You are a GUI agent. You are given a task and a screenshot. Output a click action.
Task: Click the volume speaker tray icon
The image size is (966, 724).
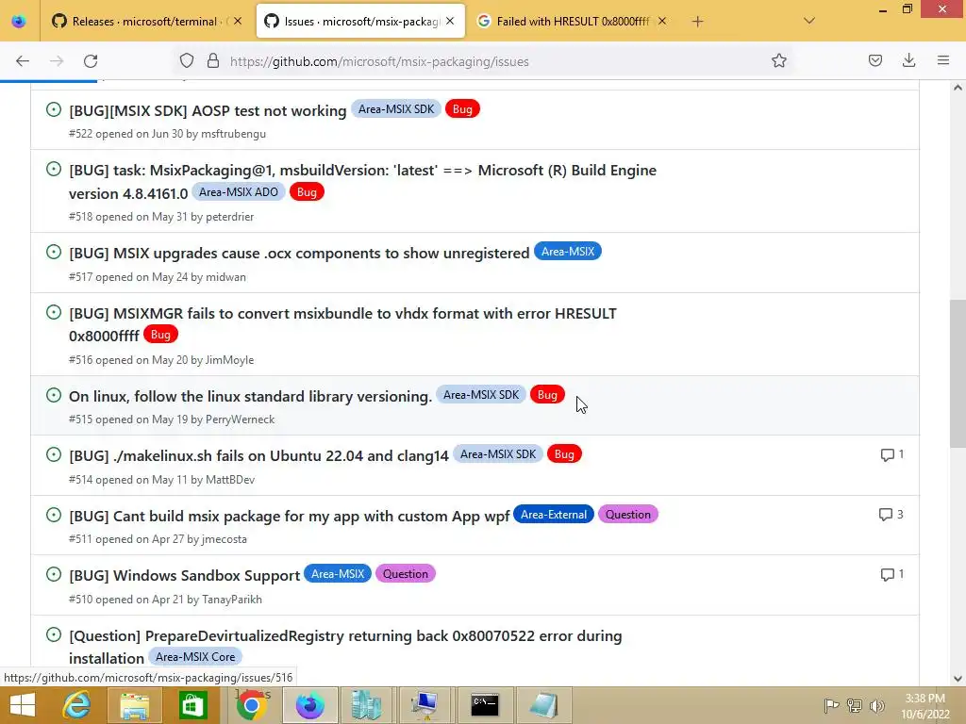(876, 705)
